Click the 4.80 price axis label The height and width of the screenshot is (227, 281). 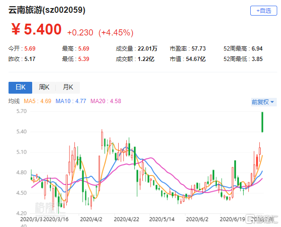[21, 173]
